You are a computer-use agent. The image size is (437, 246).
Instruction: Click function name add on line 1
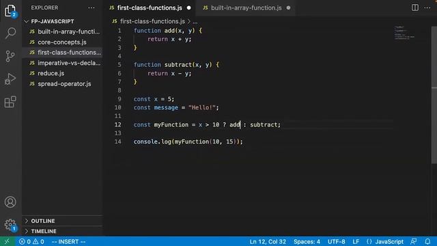[x=169, y=31]
